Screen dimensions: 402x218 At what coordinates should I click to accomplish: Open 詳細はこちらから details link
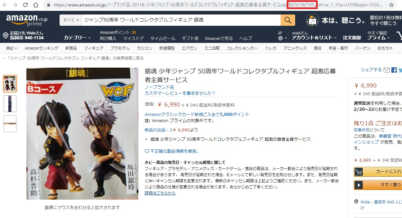(160, 193)
